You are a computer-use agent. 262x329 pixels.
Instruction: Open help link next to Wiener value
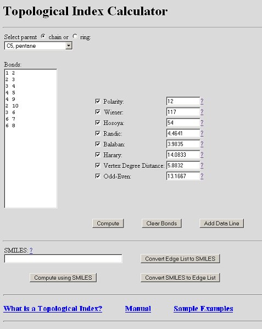[x=202, y=112]
